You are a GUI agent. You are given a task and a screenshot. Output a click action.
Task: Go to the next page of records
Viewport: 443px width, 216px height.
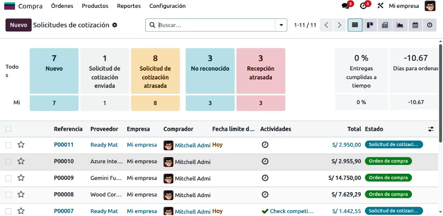pyautogui.click(x=339, y=25)
